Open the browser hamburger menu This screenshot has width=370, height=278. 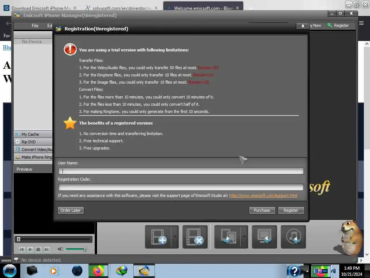click(361, 23)
